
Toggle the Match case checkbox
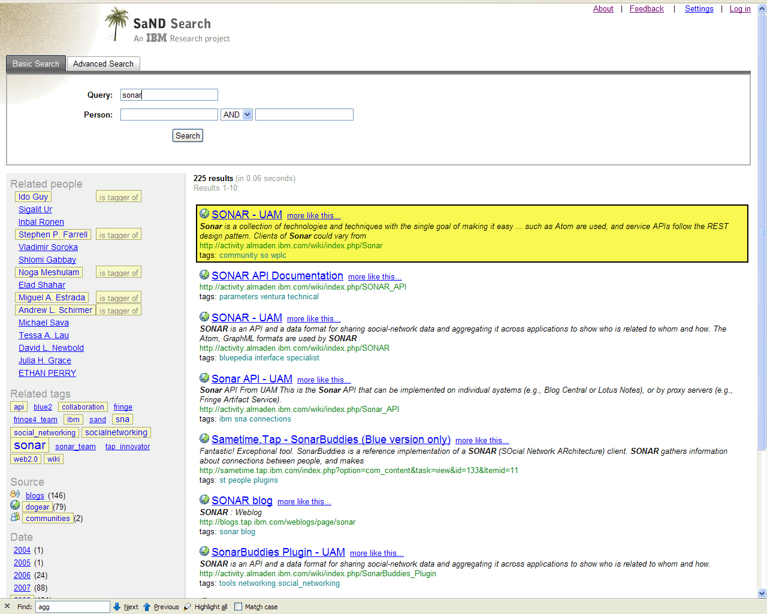click(x=238, y=607)
